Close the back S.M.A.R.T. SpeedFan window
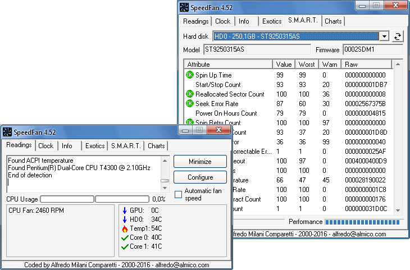This screenshot has width=410, height=270. tap(395, 5)
